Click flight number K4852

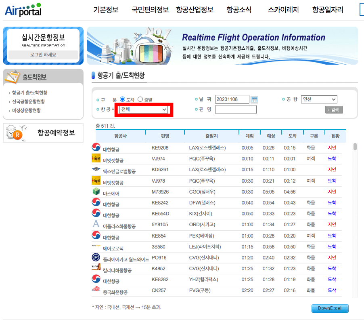click(158, 269)
